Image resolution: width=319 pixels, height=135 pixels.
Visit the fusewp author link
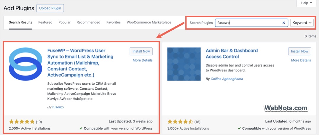58,107
